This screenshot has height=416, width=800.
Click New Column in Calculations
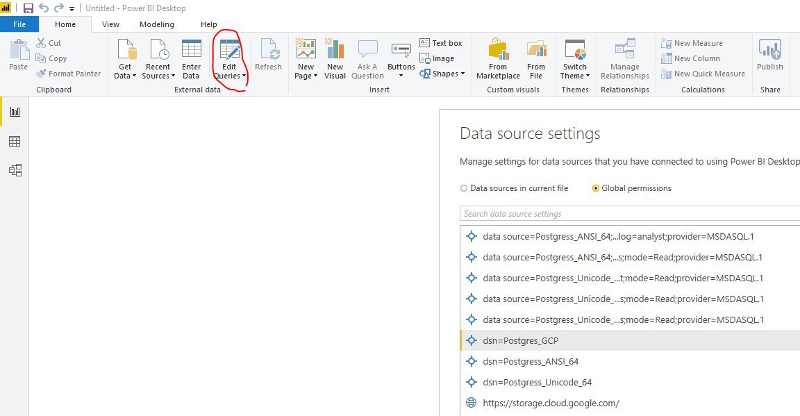coord(690,58)
